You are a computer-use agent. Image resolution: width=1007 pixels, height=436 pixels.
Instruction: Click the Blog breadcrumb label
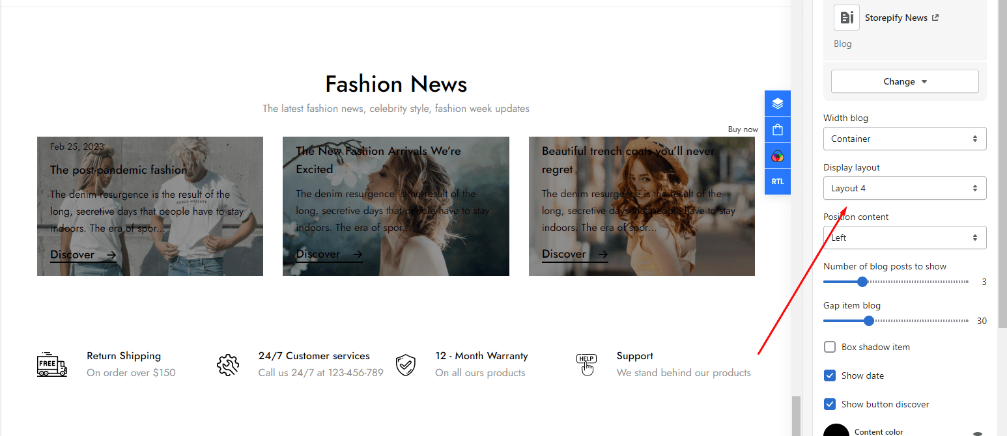point(842,44)
